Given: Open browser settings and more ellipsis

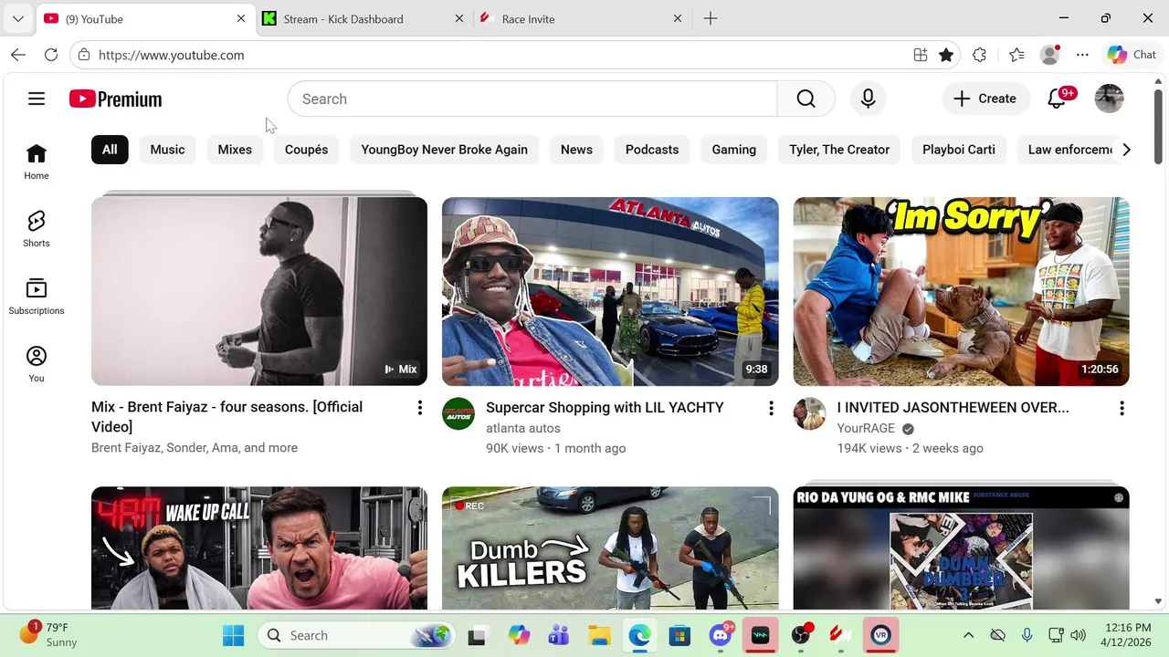Looking at the screenshot, I should pos(1082,55).
